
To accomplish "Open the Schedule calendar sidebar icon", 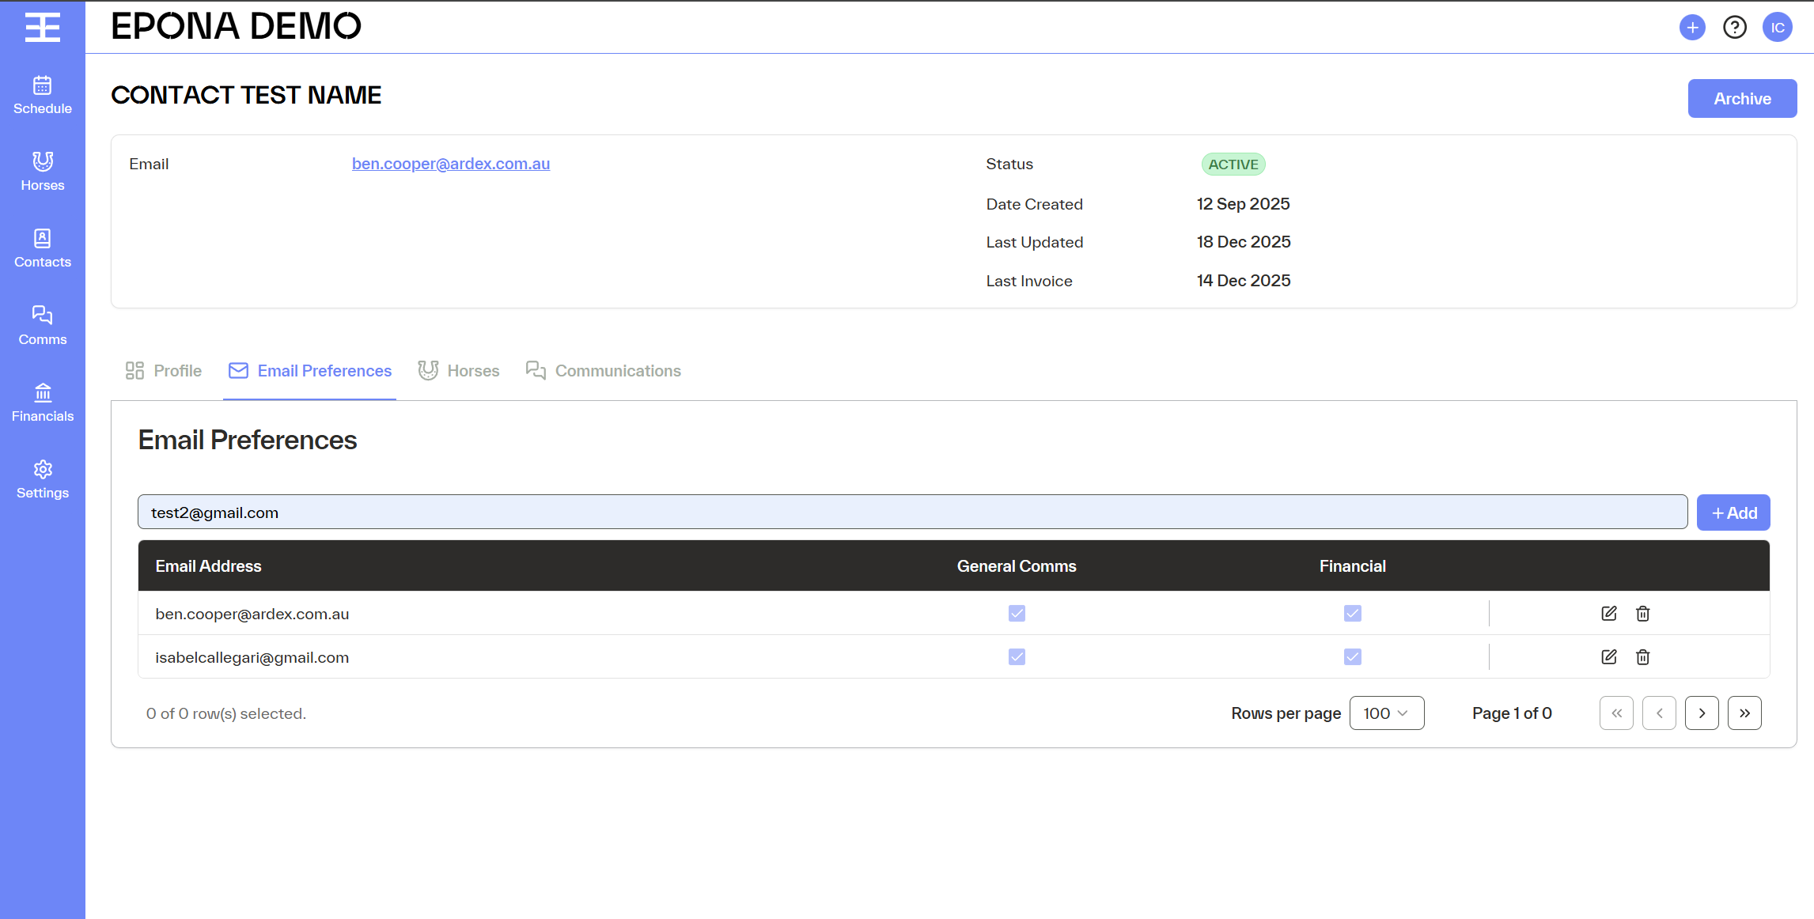I will coord(43,95).
